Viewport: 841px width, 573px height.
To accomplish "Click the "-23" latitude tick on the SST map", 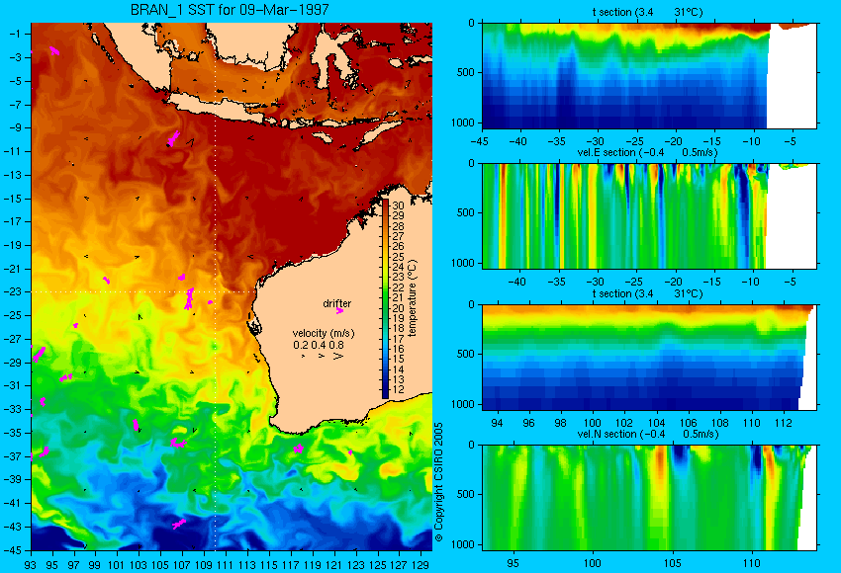I will coord(14,291).
